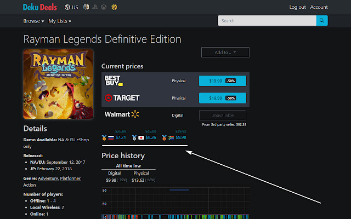Click the 'From 3rd party seller: $62.33' text
Viewport: 351px width, 219px height.
click(x=224, y=124)
